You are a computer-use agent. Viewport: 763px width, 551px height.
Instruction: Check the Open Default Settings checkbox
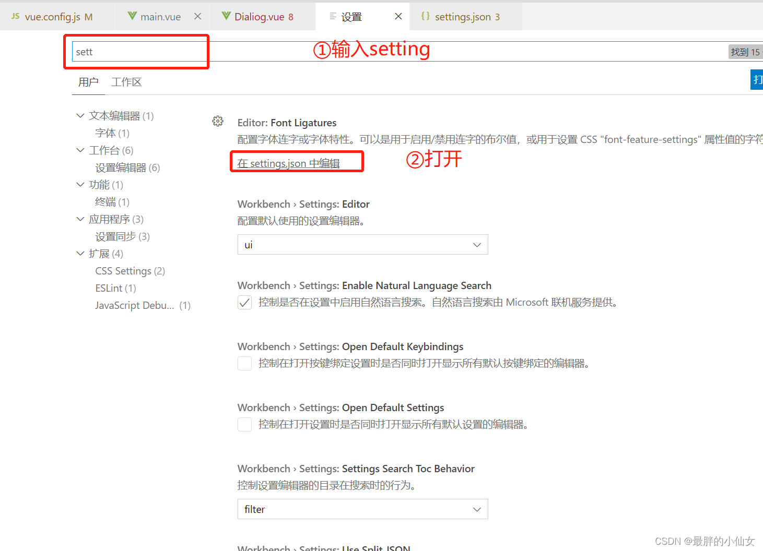pos(244,424)
